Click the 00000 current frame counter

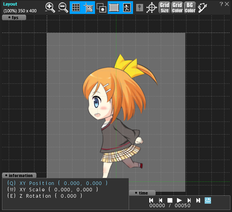tap(157, 206)
